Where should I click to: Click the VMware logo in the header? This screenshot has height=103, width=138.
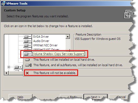point(128,14)
